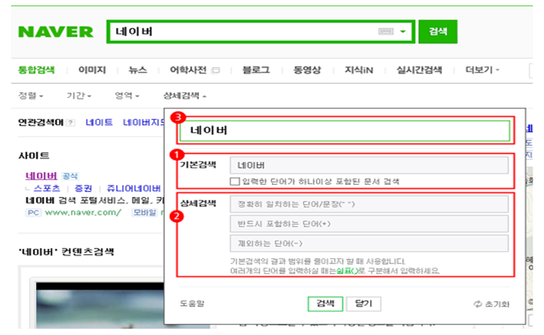544x335 pixels.
Task: Click the 모바일 label badge
Action: click(145, 213)
